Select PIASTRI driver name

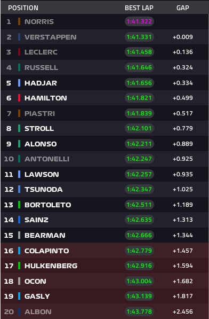(40, 113)
